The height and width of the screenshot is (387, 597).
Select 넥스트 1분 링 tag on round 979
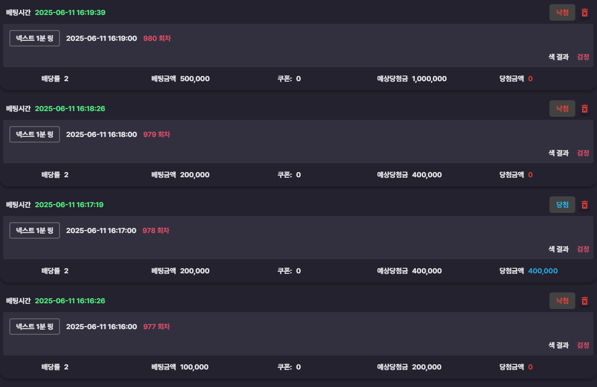pyautogui.click(x=35, y=134)
